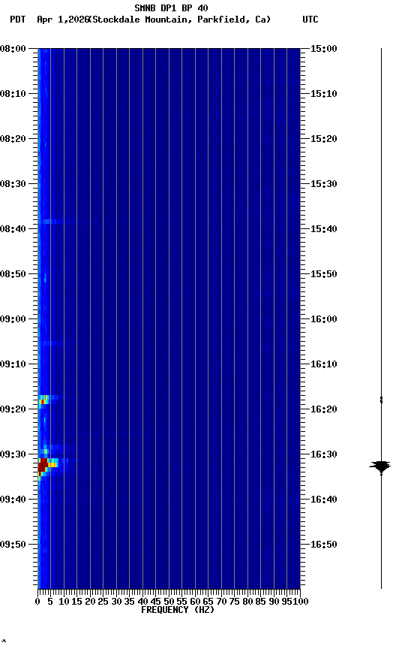Click the 16:00 UTC time label
This screenshot has width=414, height=649.
tap(324, 319)
